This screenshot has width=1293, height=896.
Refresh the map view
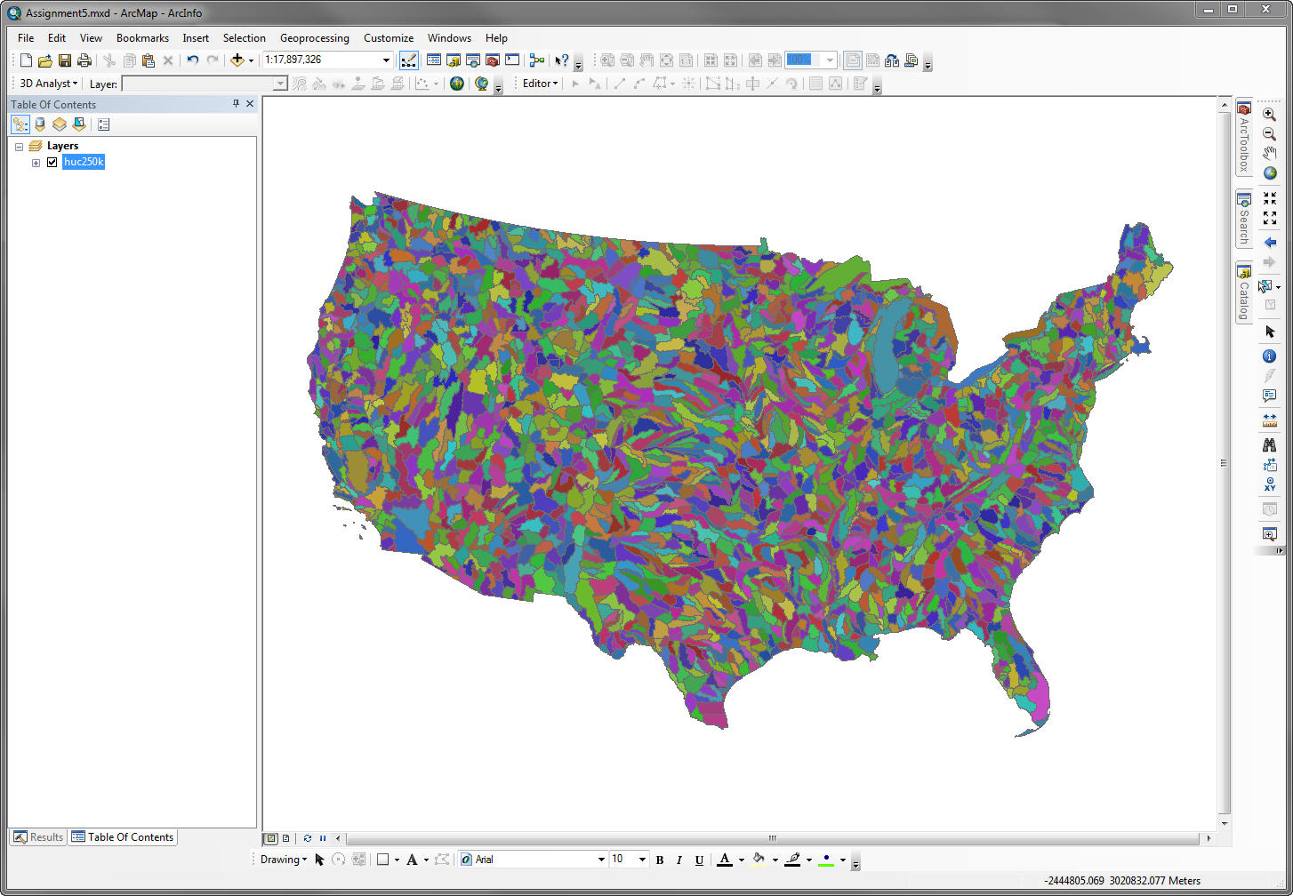(x=308, y=838)
